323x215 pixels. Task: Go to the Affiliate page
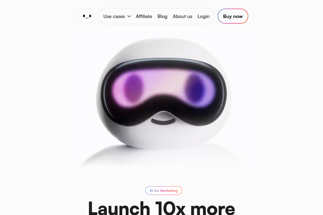click(144, 16)
